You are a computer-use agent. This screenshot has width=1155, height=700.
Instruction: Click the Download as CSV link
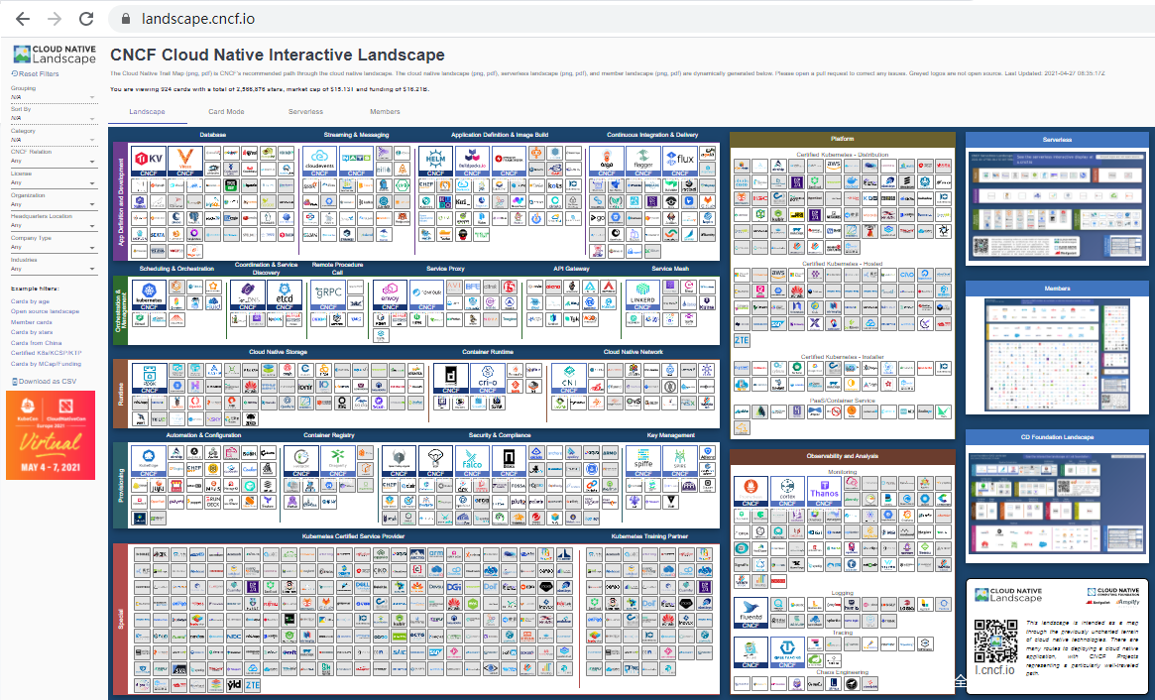tap(47, 381)
